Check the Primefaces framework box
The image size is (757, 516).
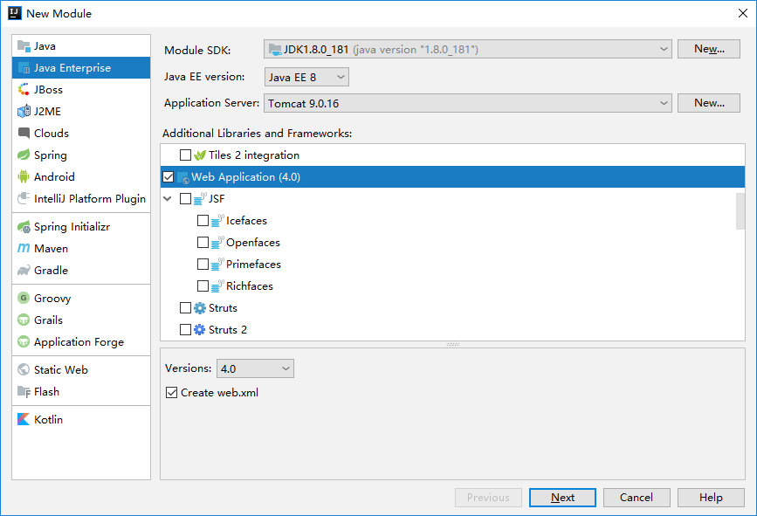click(203, 264)
